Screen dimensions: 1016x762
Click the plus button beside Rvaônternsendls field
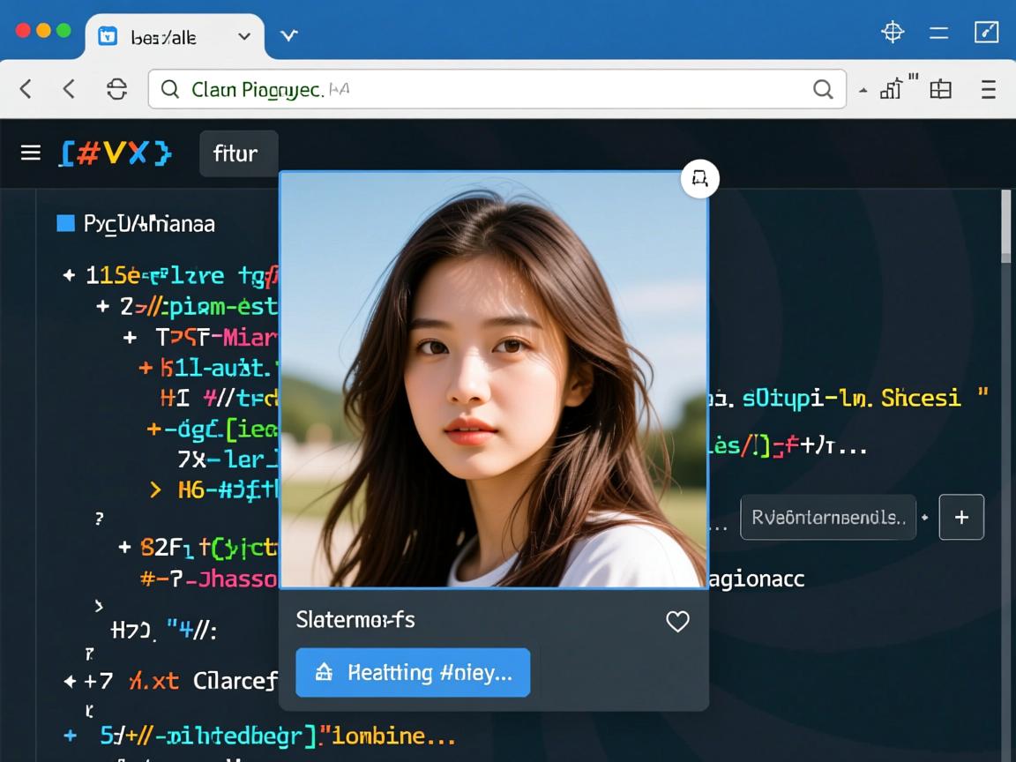click(x=961, y=517)
